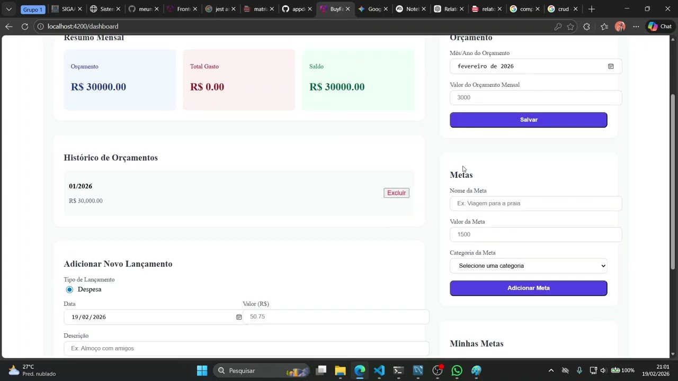Open the volume icon in the system tray

[x=604, y=370]
